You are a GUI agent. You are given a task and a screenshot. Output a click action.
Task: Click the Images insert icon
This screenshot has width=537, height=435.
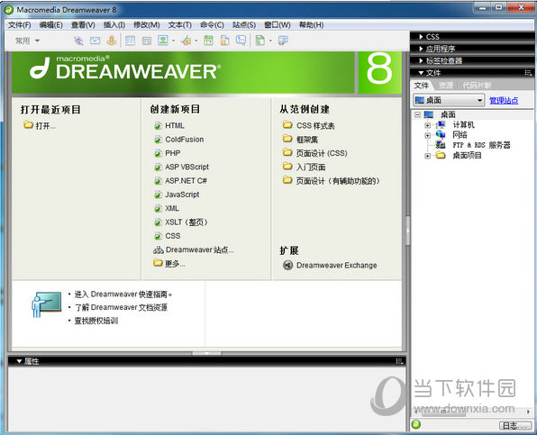point(163,41)
